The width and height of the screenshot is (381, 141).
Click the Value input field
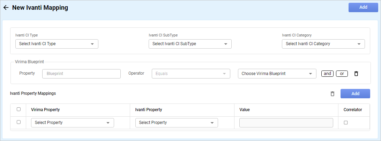(286, 123)
